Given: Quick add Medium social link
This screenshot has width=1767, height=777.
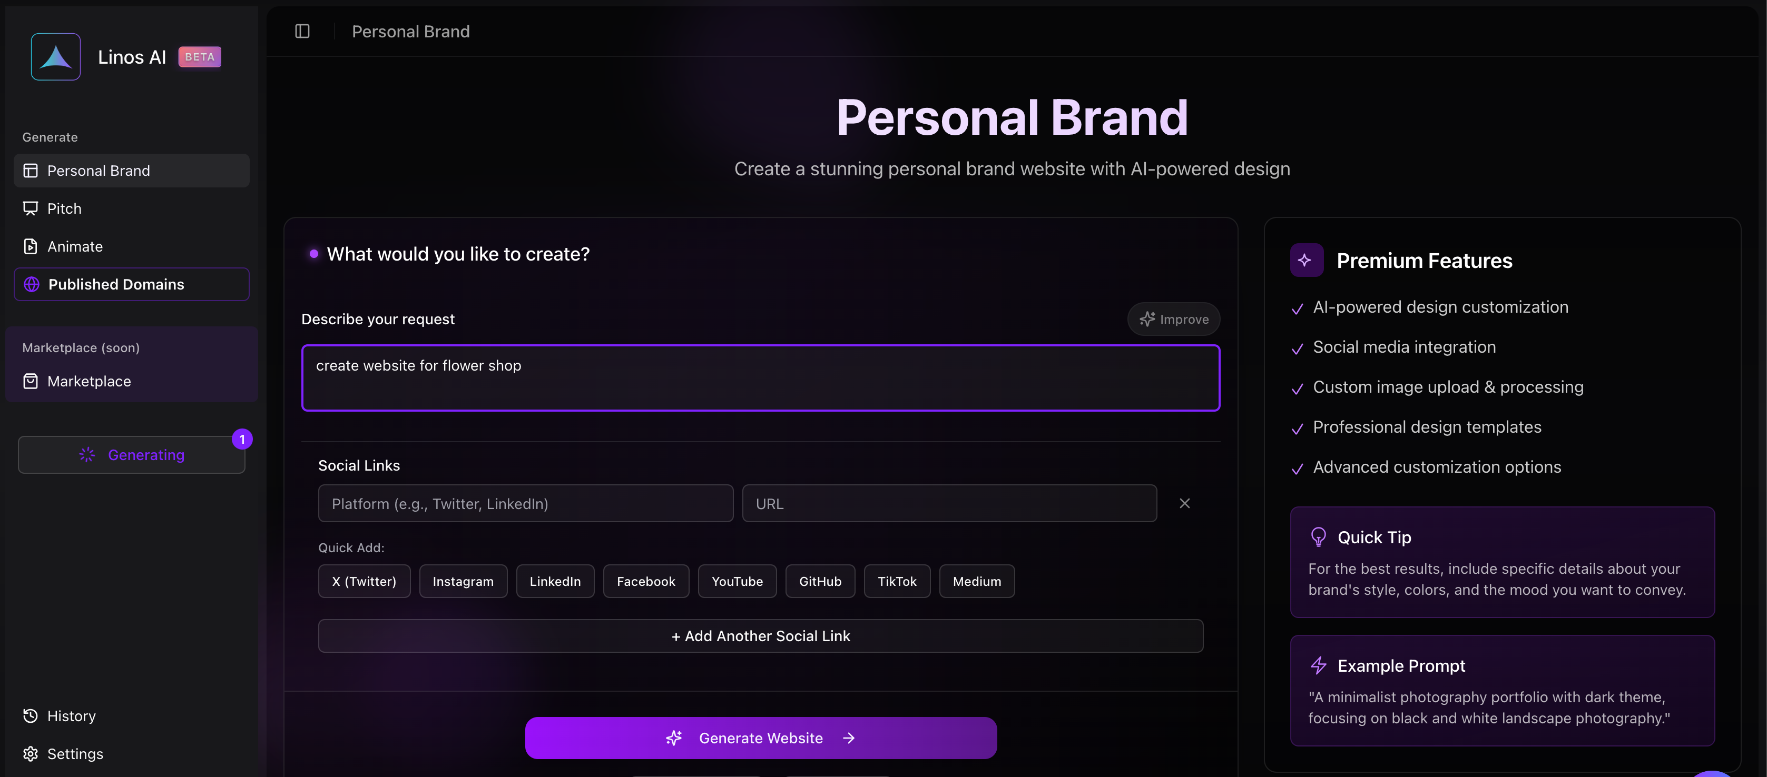Looking at the screenshot, I should (977, 581).
